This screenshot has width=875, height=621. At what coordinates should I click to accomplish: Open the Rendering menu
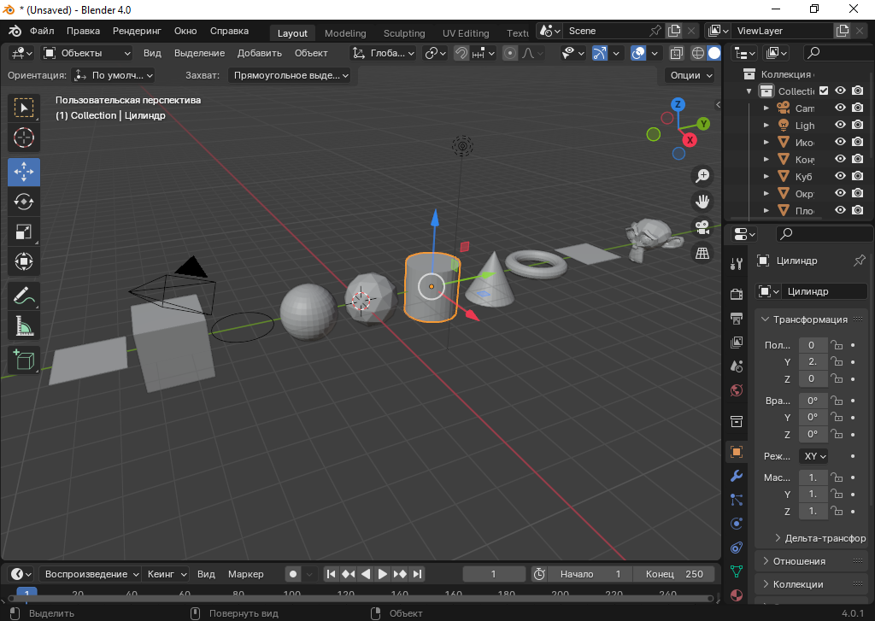click(x=137, y=32)
